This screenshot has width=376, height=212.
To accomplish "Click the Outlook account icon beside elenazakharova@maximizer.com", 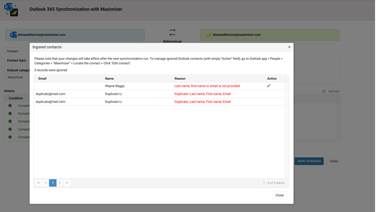I will tap(13, 35).
